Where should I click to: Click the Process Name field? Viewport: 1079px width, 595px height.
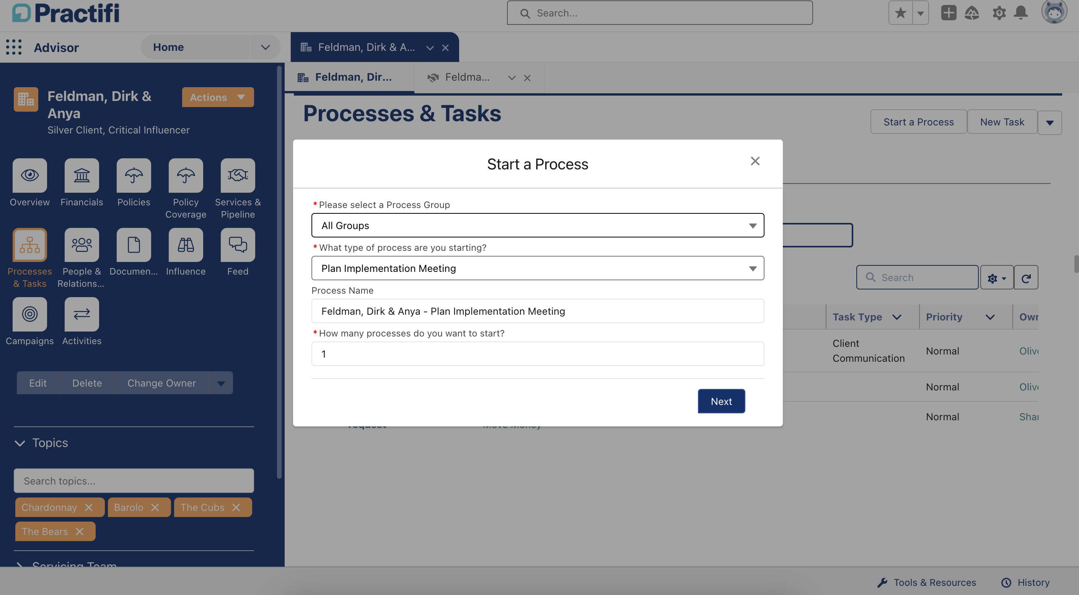tap(538, 311)
